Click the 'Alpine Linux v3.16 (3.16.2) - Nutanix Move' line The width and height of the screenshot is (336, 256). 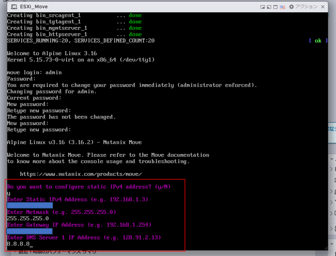tap(74, 142)
